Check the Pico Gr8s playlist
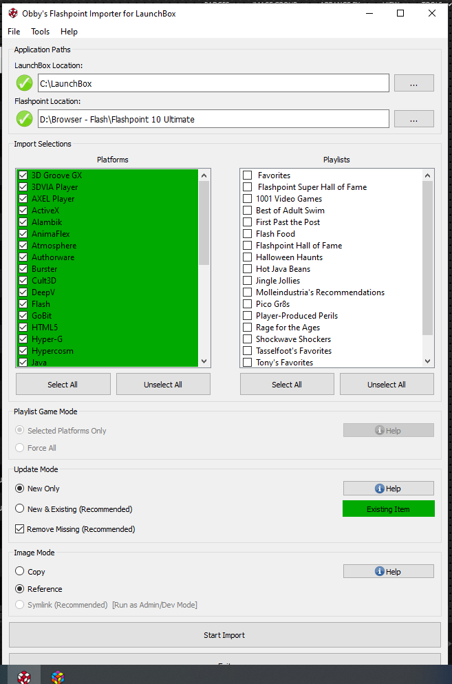 pos(248,304)
